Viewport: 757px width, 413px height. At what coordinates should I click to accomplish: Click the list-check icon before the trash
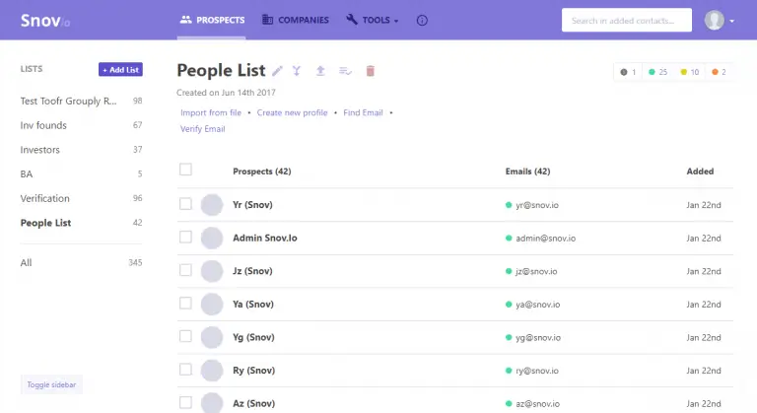point(345,71)
